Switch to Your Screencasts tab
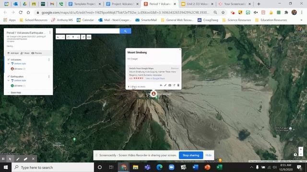 tap(235, 4)
